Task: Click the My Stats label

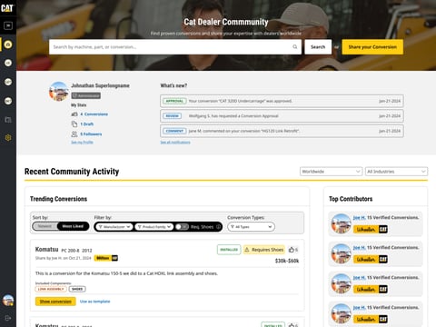Action: [x=79, y=105]
